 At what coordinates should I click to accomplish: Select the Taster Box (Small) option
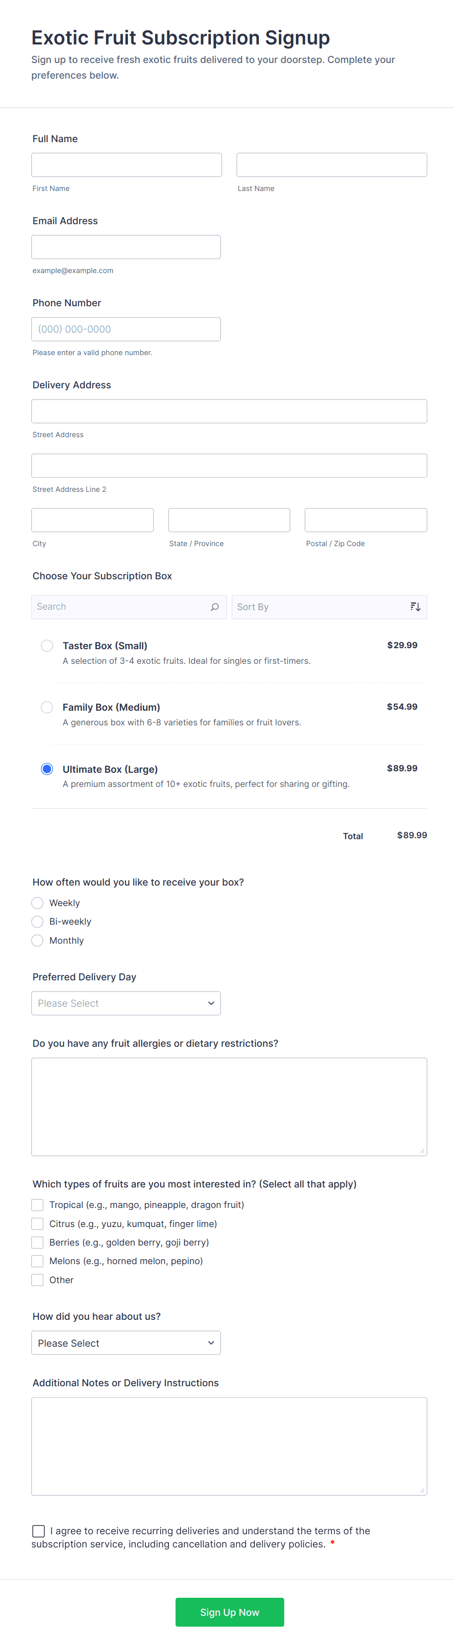[x=47, y=645]
